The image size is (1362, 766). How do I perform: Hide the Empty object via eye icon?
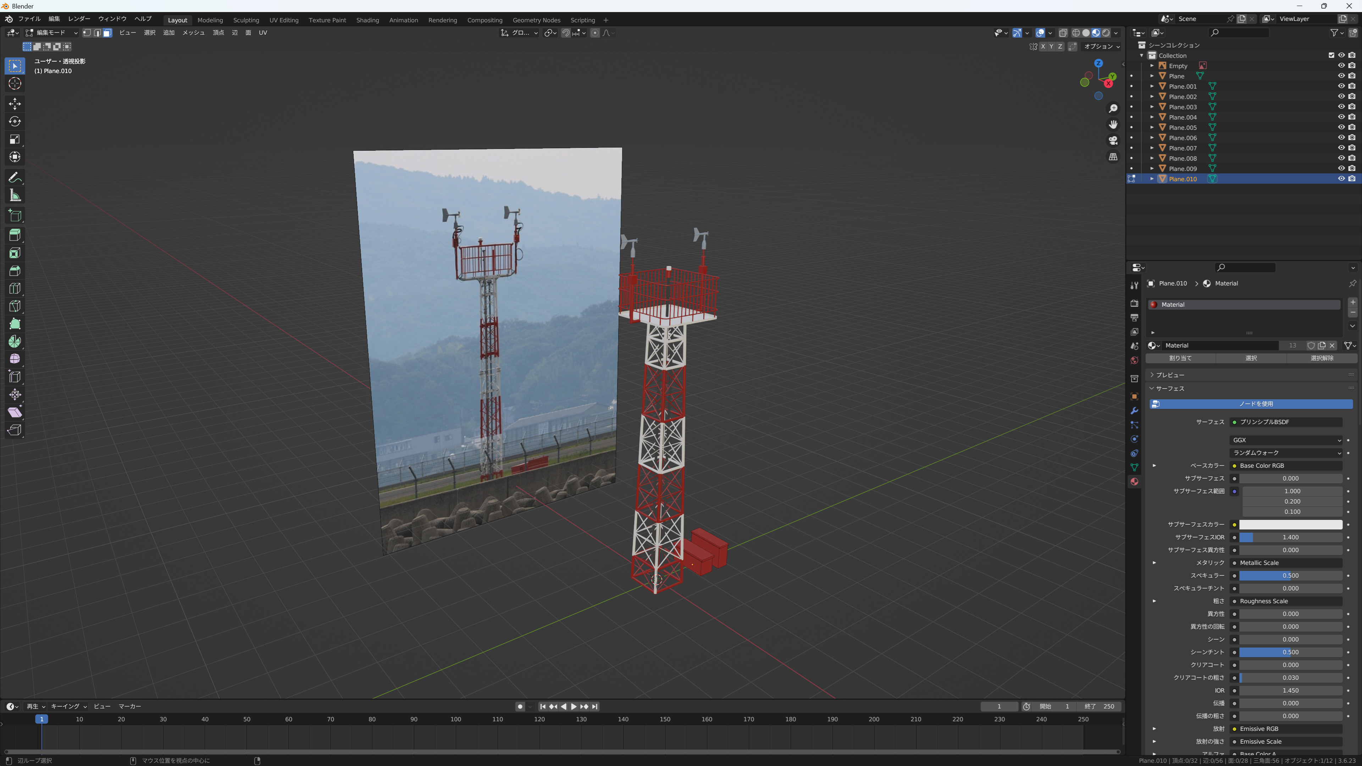(x=1341, y=66)
